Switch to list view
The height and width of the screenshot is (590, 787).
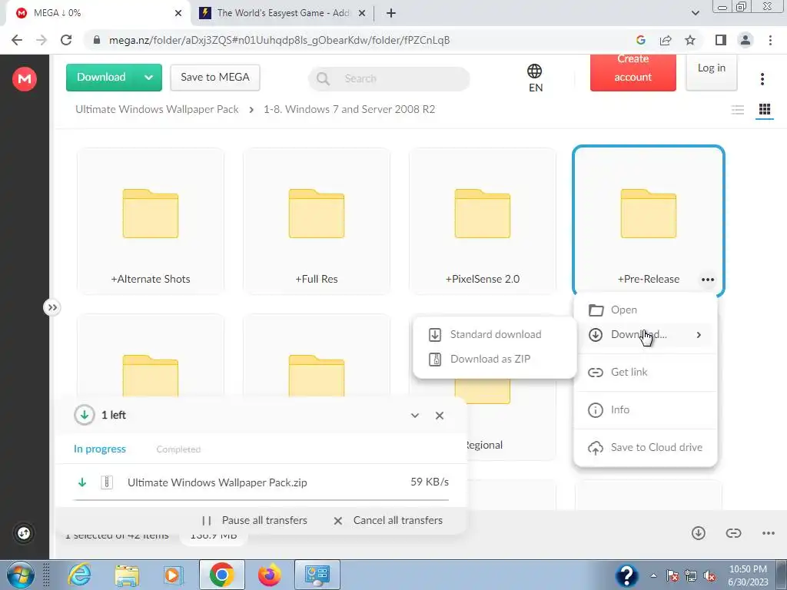pyautogui.click(x=737, y=109)
